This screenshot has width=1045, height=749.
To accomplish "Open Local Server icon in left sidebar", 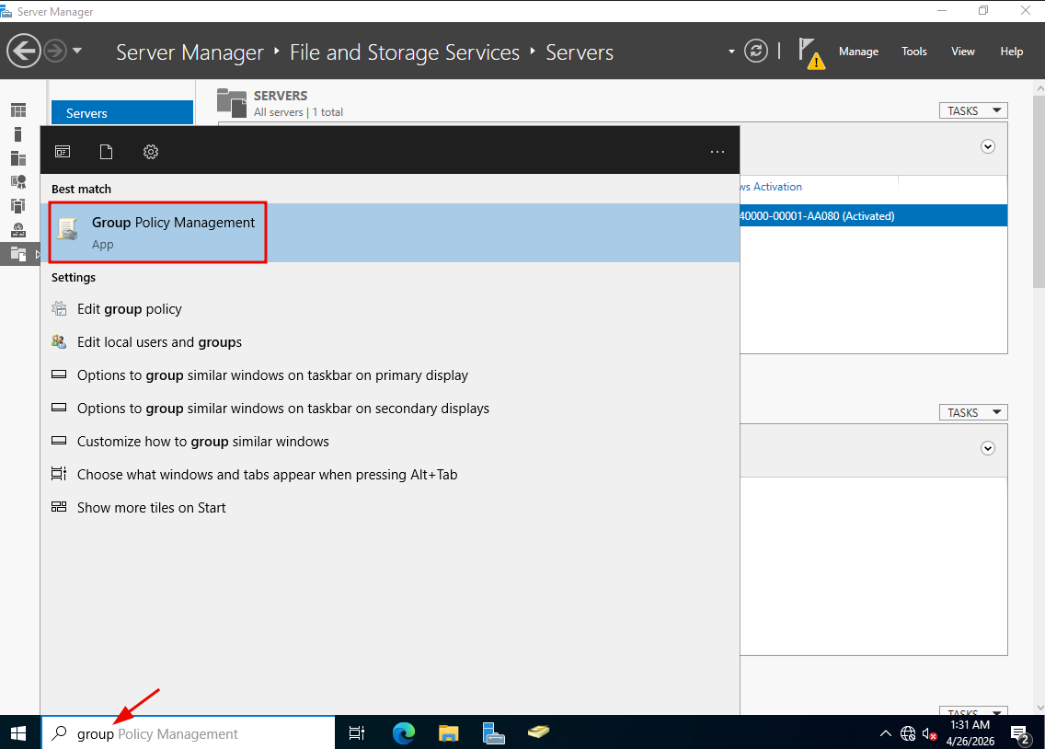I will coord(18,134).
